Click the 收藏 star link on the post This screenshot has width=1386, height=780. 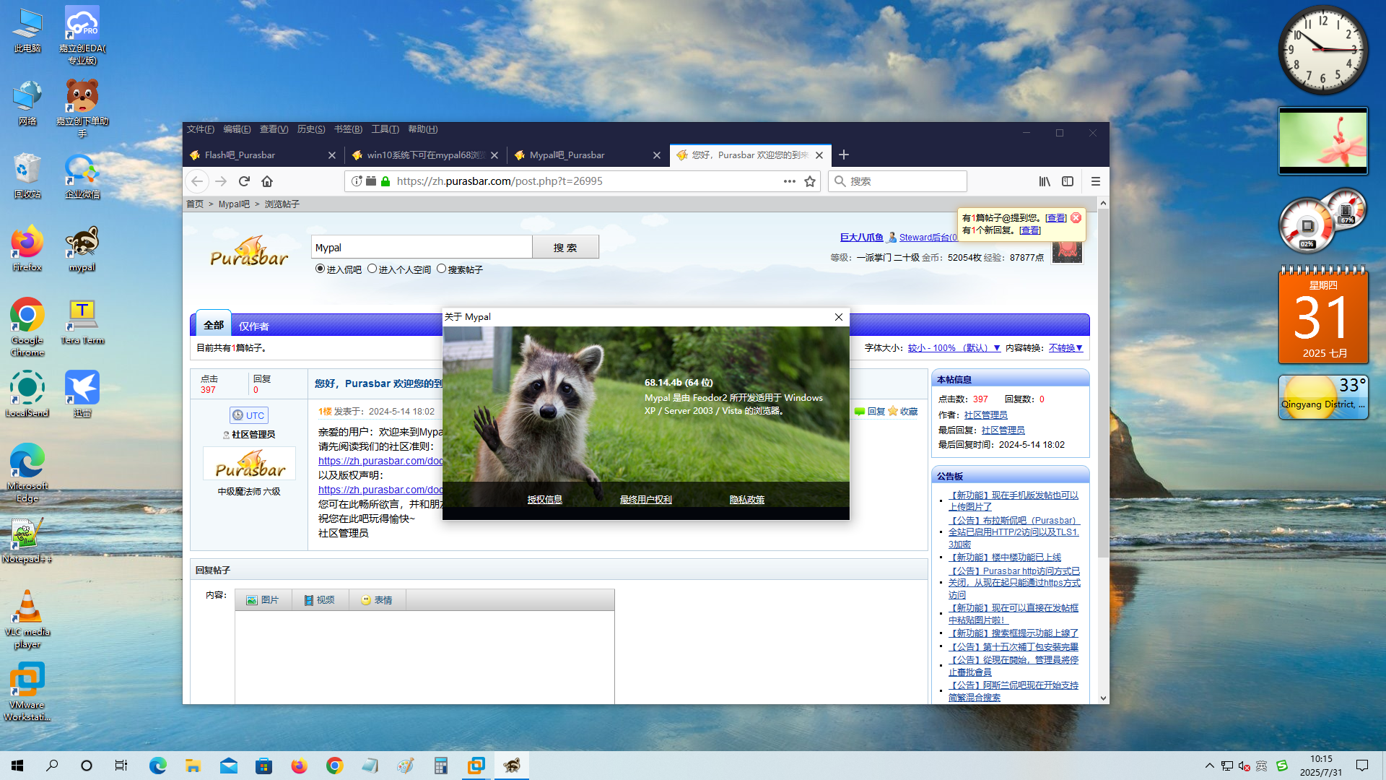(903, 412)
